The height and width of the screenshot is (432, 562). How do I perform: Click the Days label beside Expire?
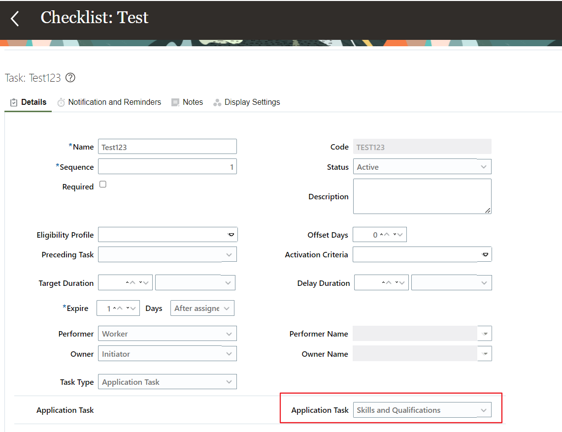tap(154, 308)
